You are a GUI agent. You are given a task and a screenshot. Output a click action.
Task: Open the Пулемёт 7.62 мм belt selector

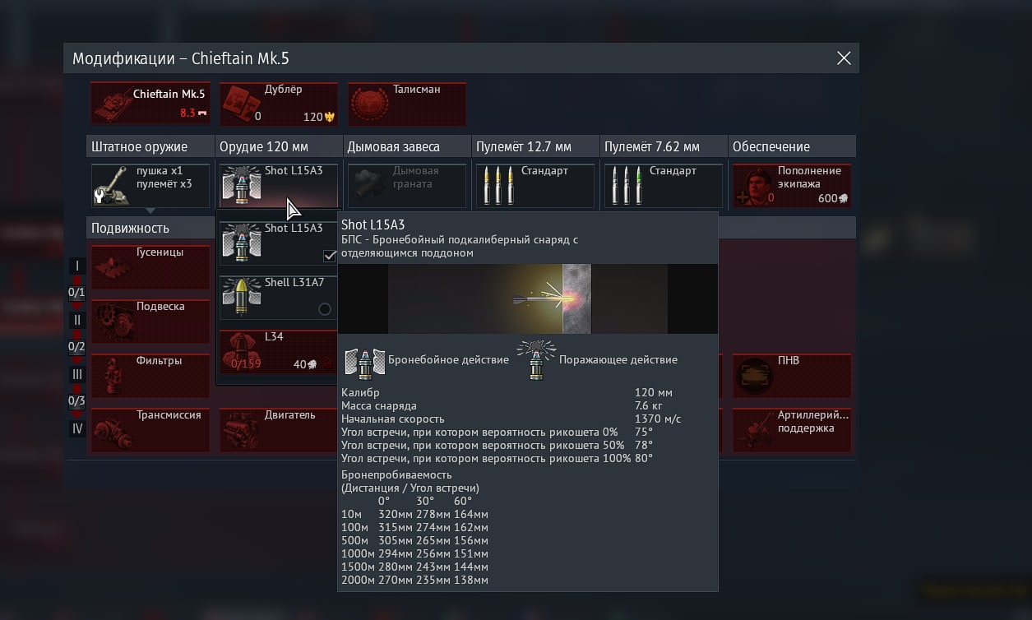coord(664,185)
